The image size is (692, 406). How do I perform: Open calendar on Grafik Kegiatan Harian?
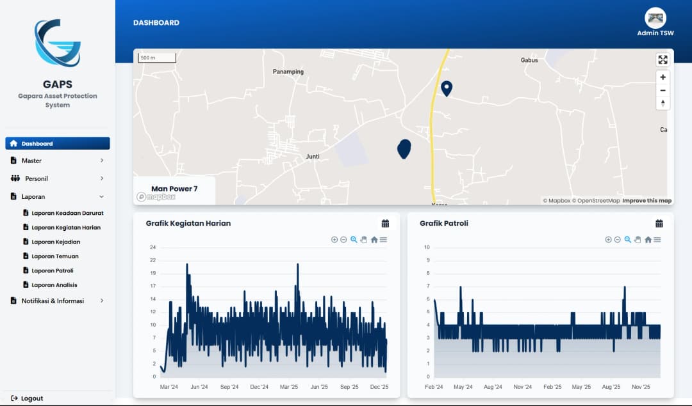pyautogui.click(x=385, y=223)
